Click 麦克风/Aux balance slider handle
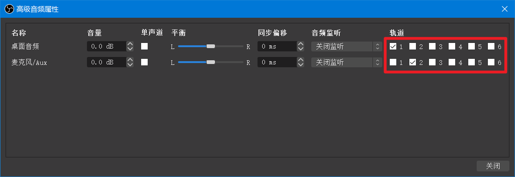 pyautogui.click(x=210, y=62)
